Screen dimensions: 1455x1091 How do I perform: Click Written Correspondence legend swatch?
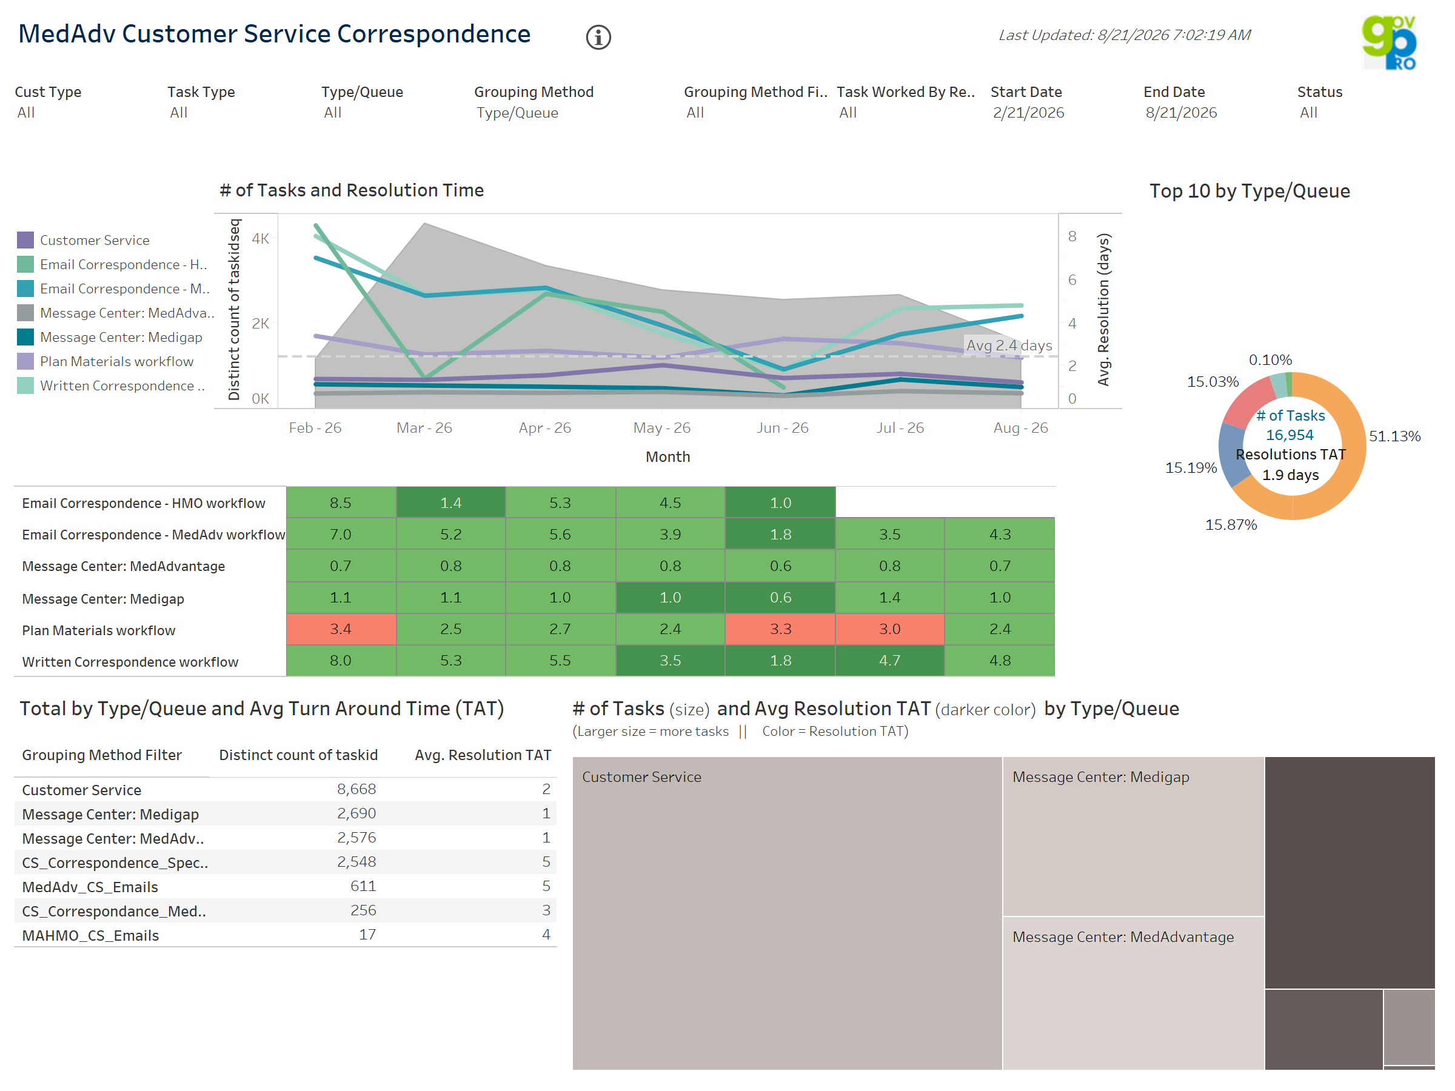25,386
